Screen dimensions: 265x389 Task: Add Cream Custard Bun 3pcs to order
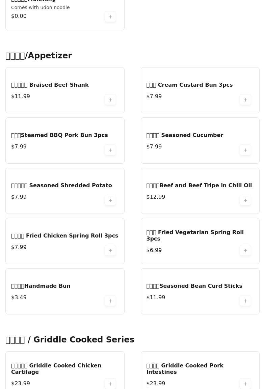[245, 100]
